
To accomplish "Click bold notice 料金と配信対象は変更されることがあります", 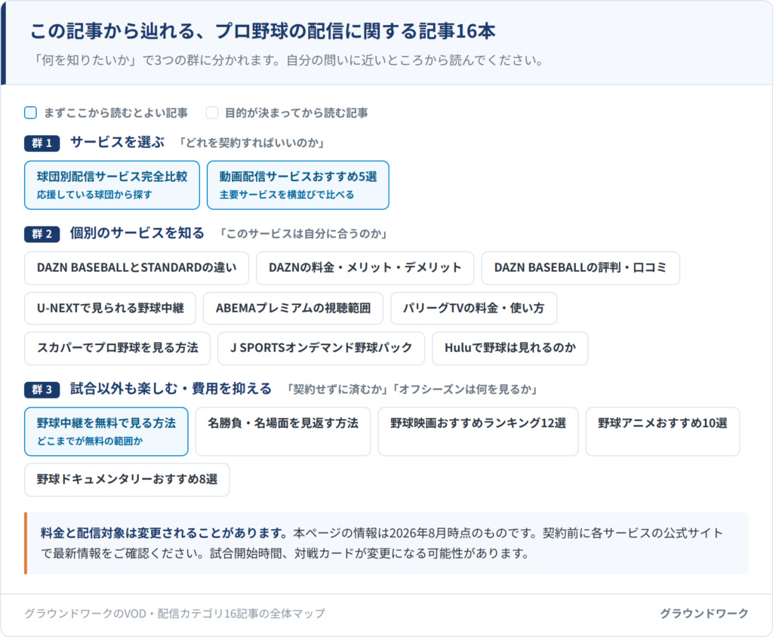I will [164, 533].
